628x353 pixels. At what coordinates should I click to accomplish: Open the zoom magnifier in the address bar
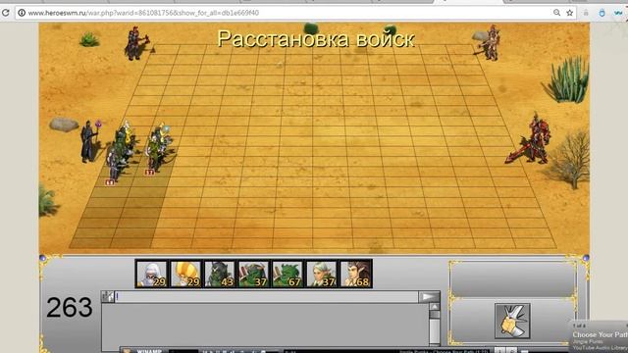tap(556, 13)
